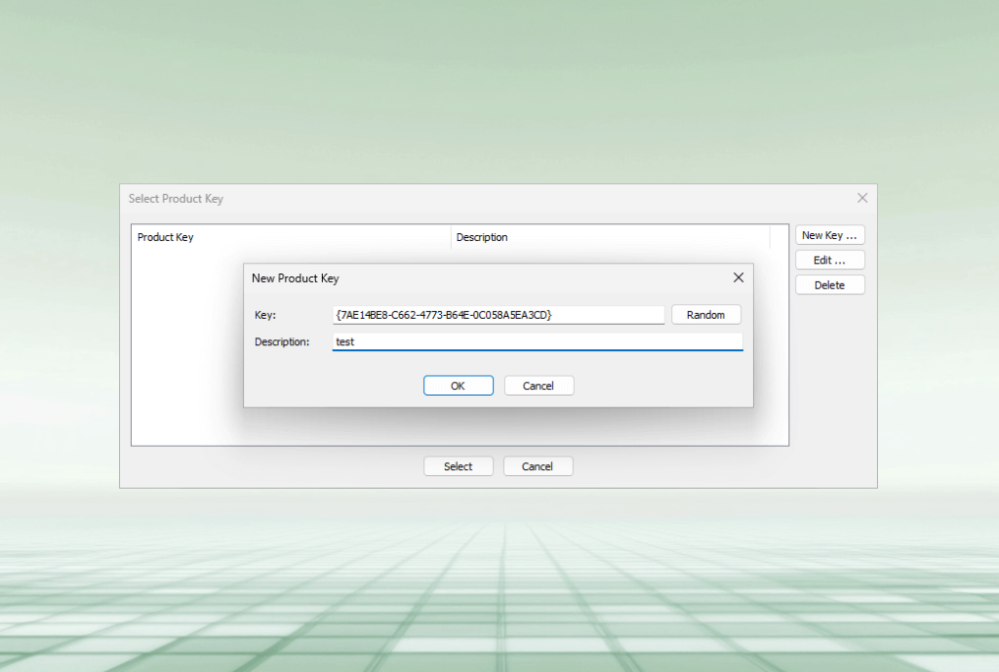The height and width of the screenshot is (672, 999).
Task: Click the Delete button
Action: point(829,284)
